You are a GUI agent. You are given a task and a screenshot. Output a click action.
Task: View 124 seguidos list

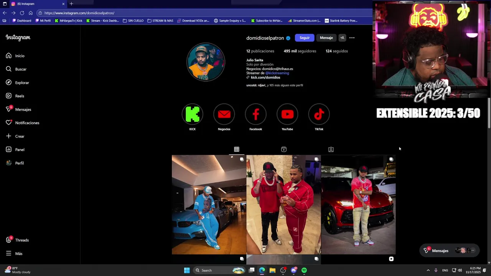(x=337, y=51)
